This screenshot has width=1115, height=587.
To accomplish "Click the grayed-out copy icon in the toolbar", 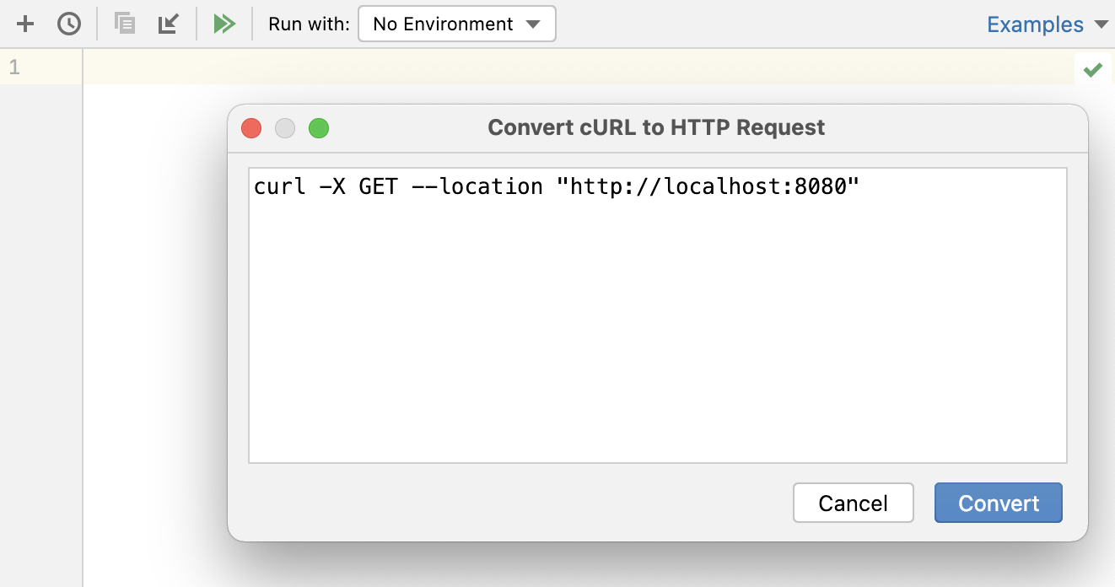I will click(x=125, y=24).
